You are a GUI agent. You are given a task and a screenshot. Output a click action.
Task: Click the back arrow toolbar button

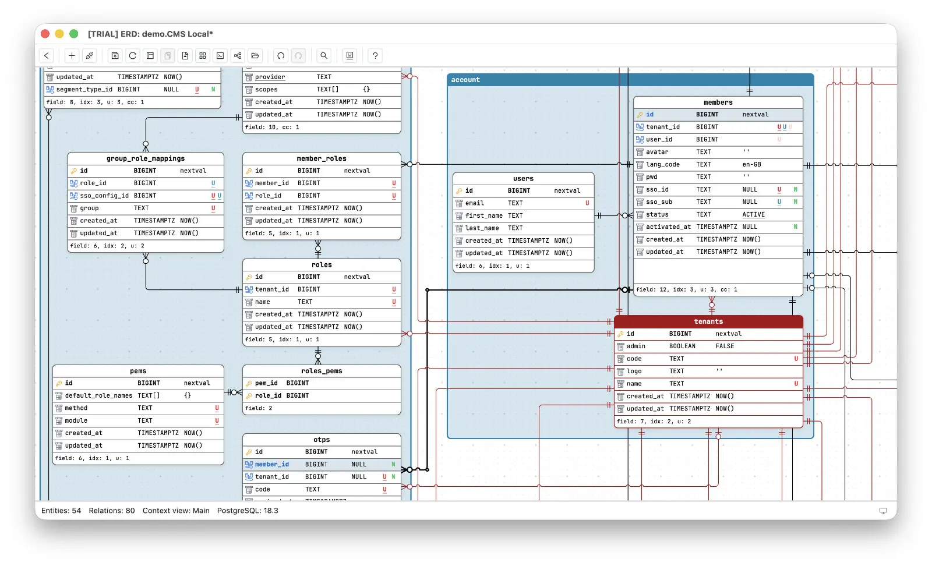click(47, 56)
